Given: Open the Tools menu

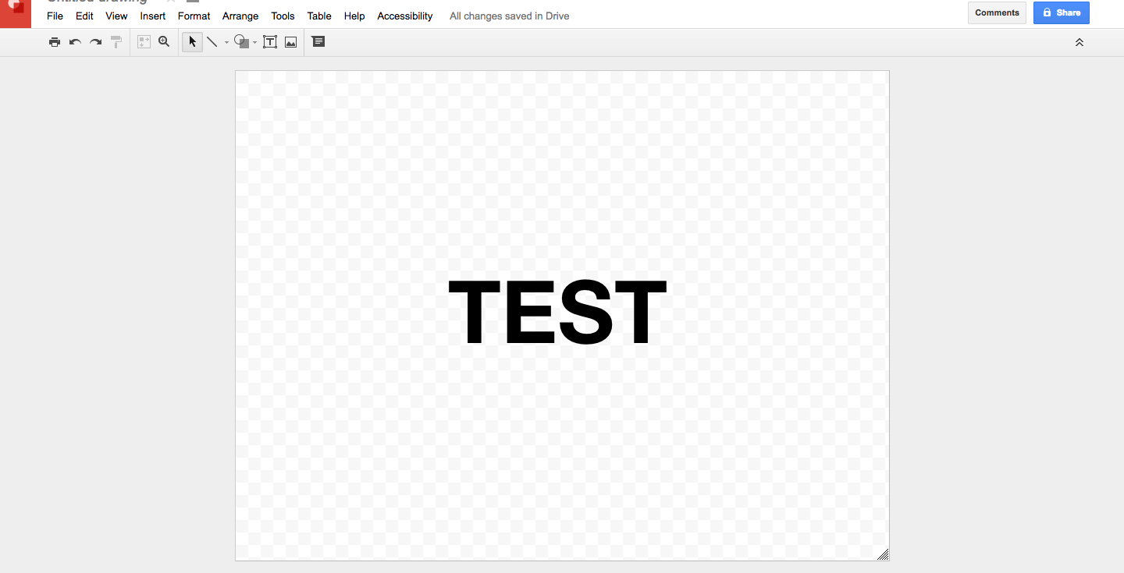Looking at the screenshot, I should click(283, 16).
